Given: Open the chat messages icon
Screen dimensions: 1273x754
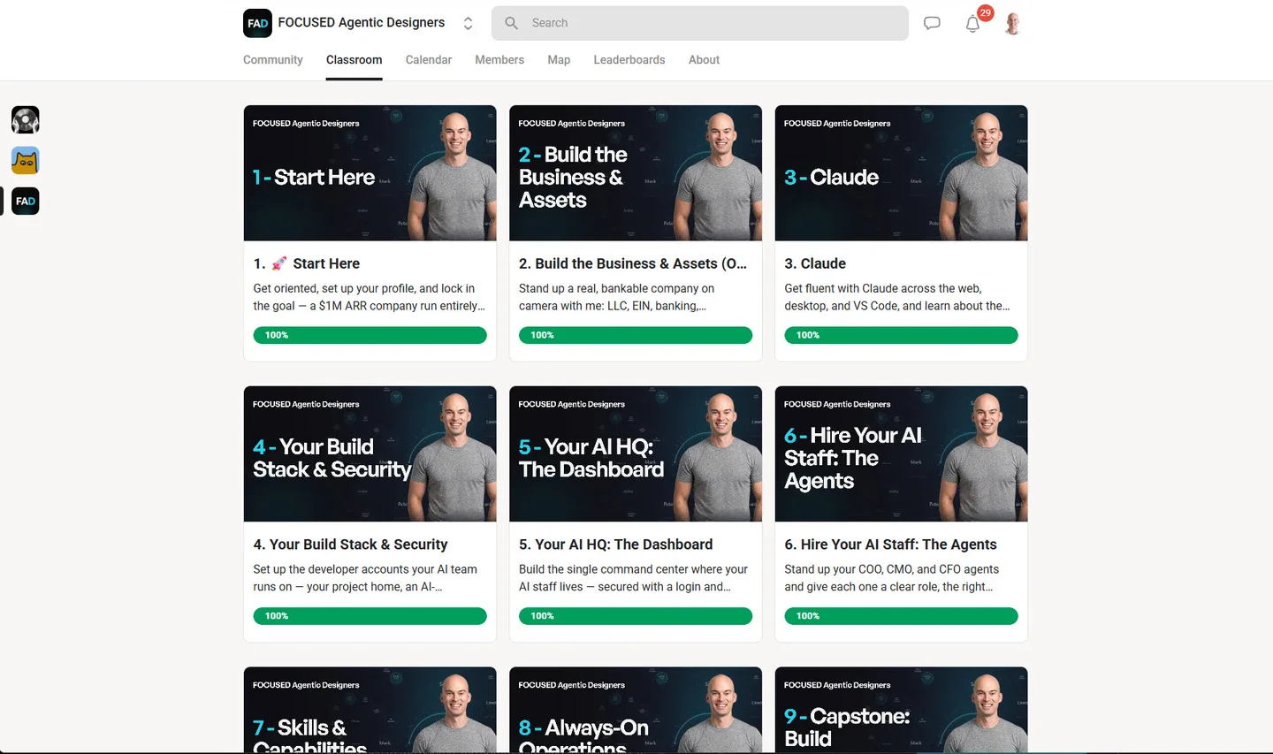Looking at the screenshot, I should 932,23.
